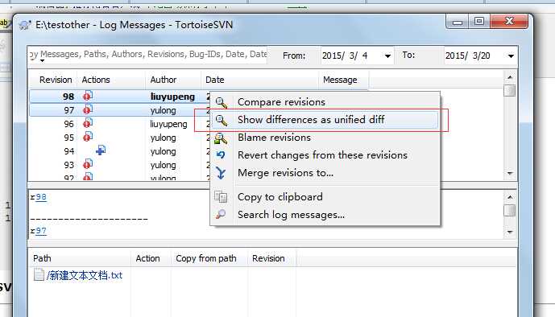The width and height of the screenshot is (555, 317).
Task: Click the file icon beside 新建文本文档.txt
Action: (x=39, y=274)
